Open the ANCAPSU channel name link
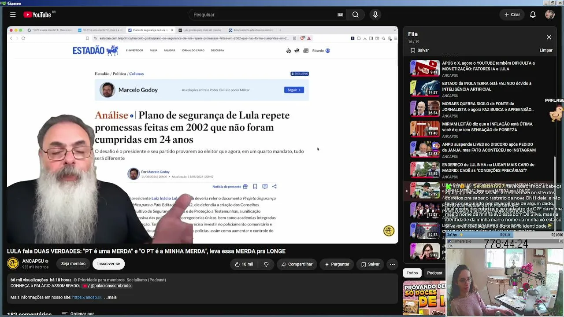The width and height of the screenshot is (564, 317). (33, 261)
